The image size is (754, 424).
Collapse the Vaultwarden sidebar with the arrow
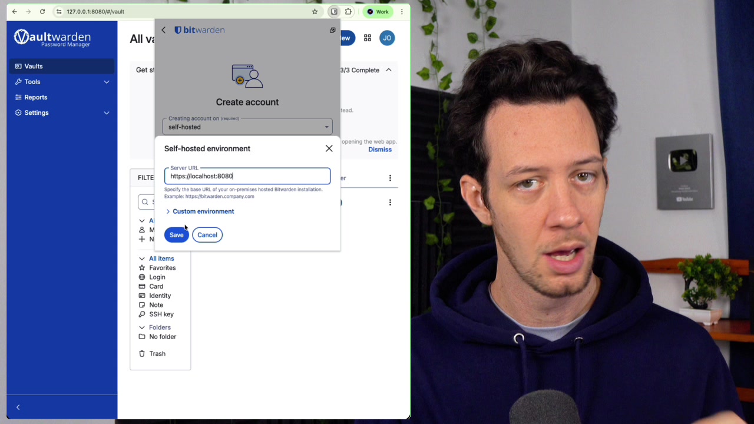point(18,408)
